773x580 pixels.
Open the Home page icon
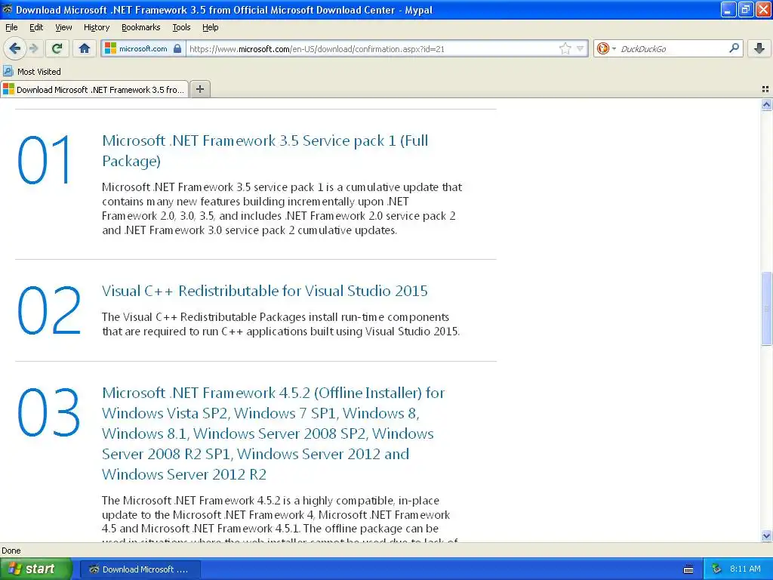pos(85,48)
